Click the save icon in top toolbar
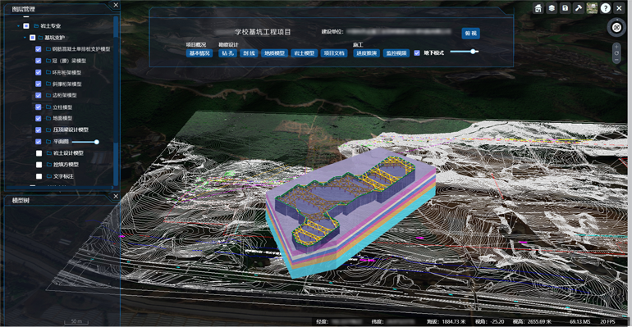The image size is (632, 327). [x=565, y=8]
